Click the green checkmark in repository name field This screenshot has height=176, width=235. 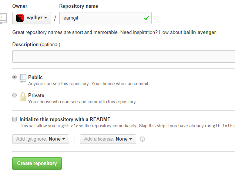(147, 18)
